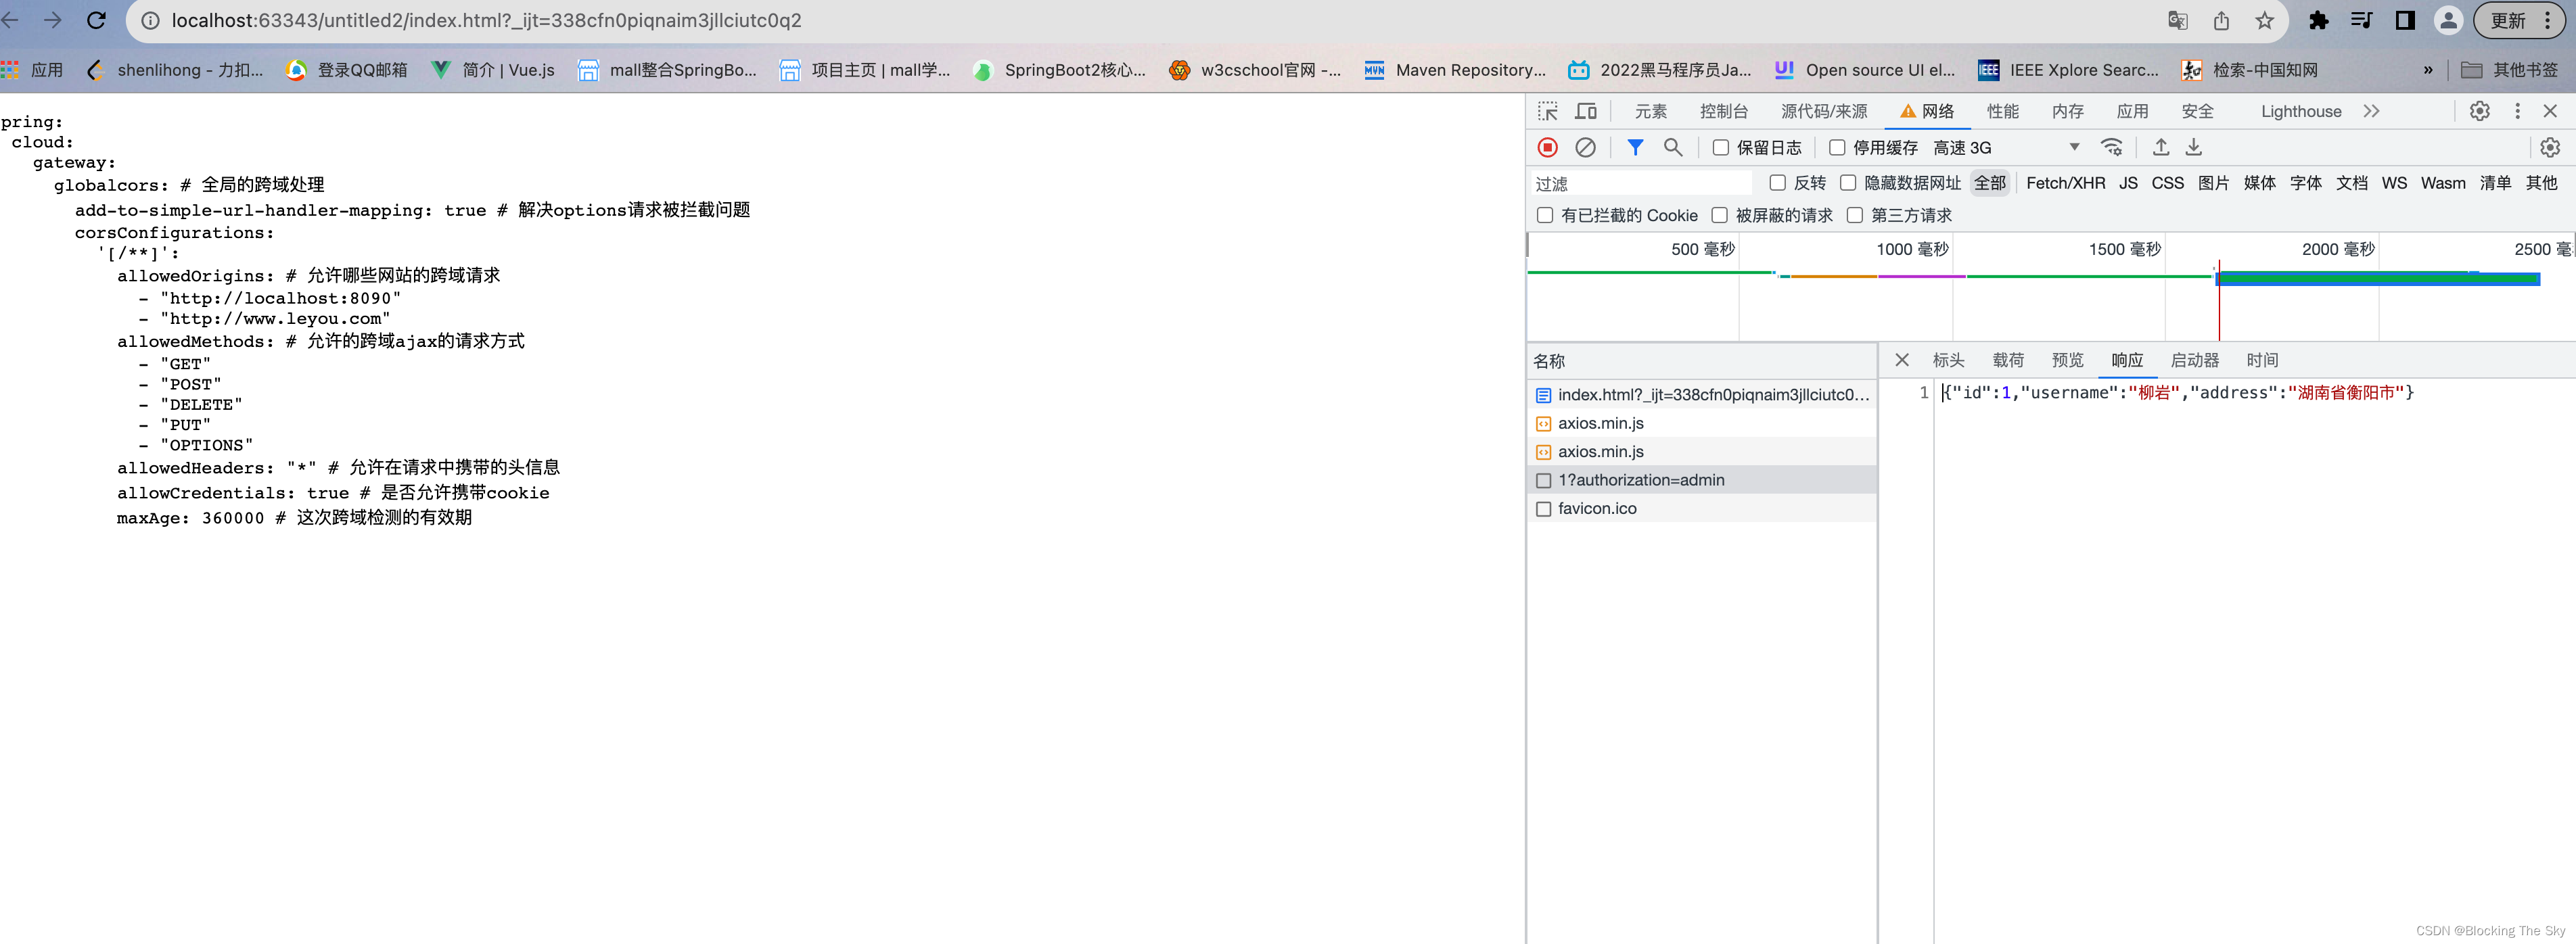Viewport: 2576px width, 944px height.
Task: Filter requests by JS type
Action: point(2128,183)
